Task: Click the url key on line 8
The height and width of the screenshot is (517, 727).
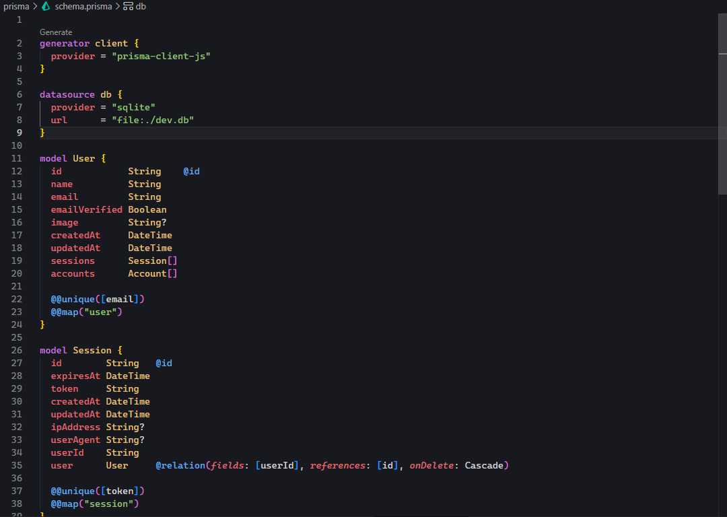Action: [x=59, y=120]
